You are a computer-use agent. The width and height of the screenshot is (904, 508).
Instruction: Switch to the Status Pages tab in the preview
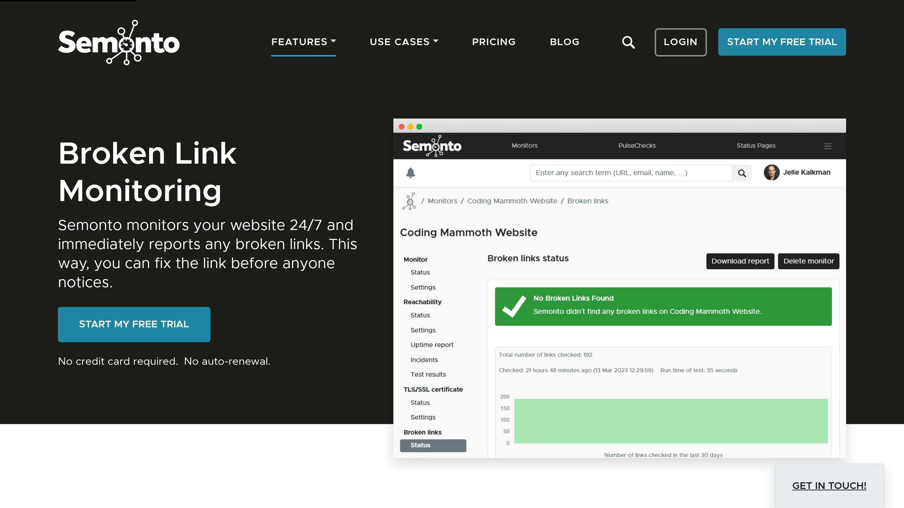coord(756,146)
